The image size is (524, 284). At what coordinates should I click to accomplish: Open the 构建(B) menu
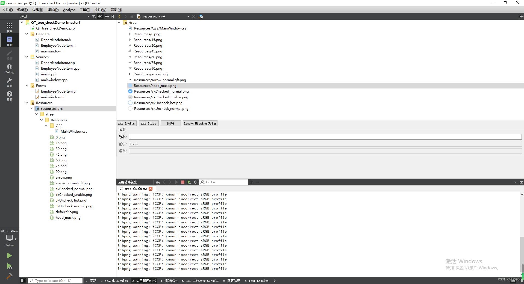point(37,10)
